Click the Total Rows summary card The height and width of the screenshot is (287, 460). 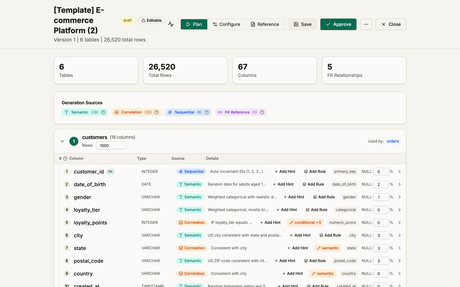point(185,70)
